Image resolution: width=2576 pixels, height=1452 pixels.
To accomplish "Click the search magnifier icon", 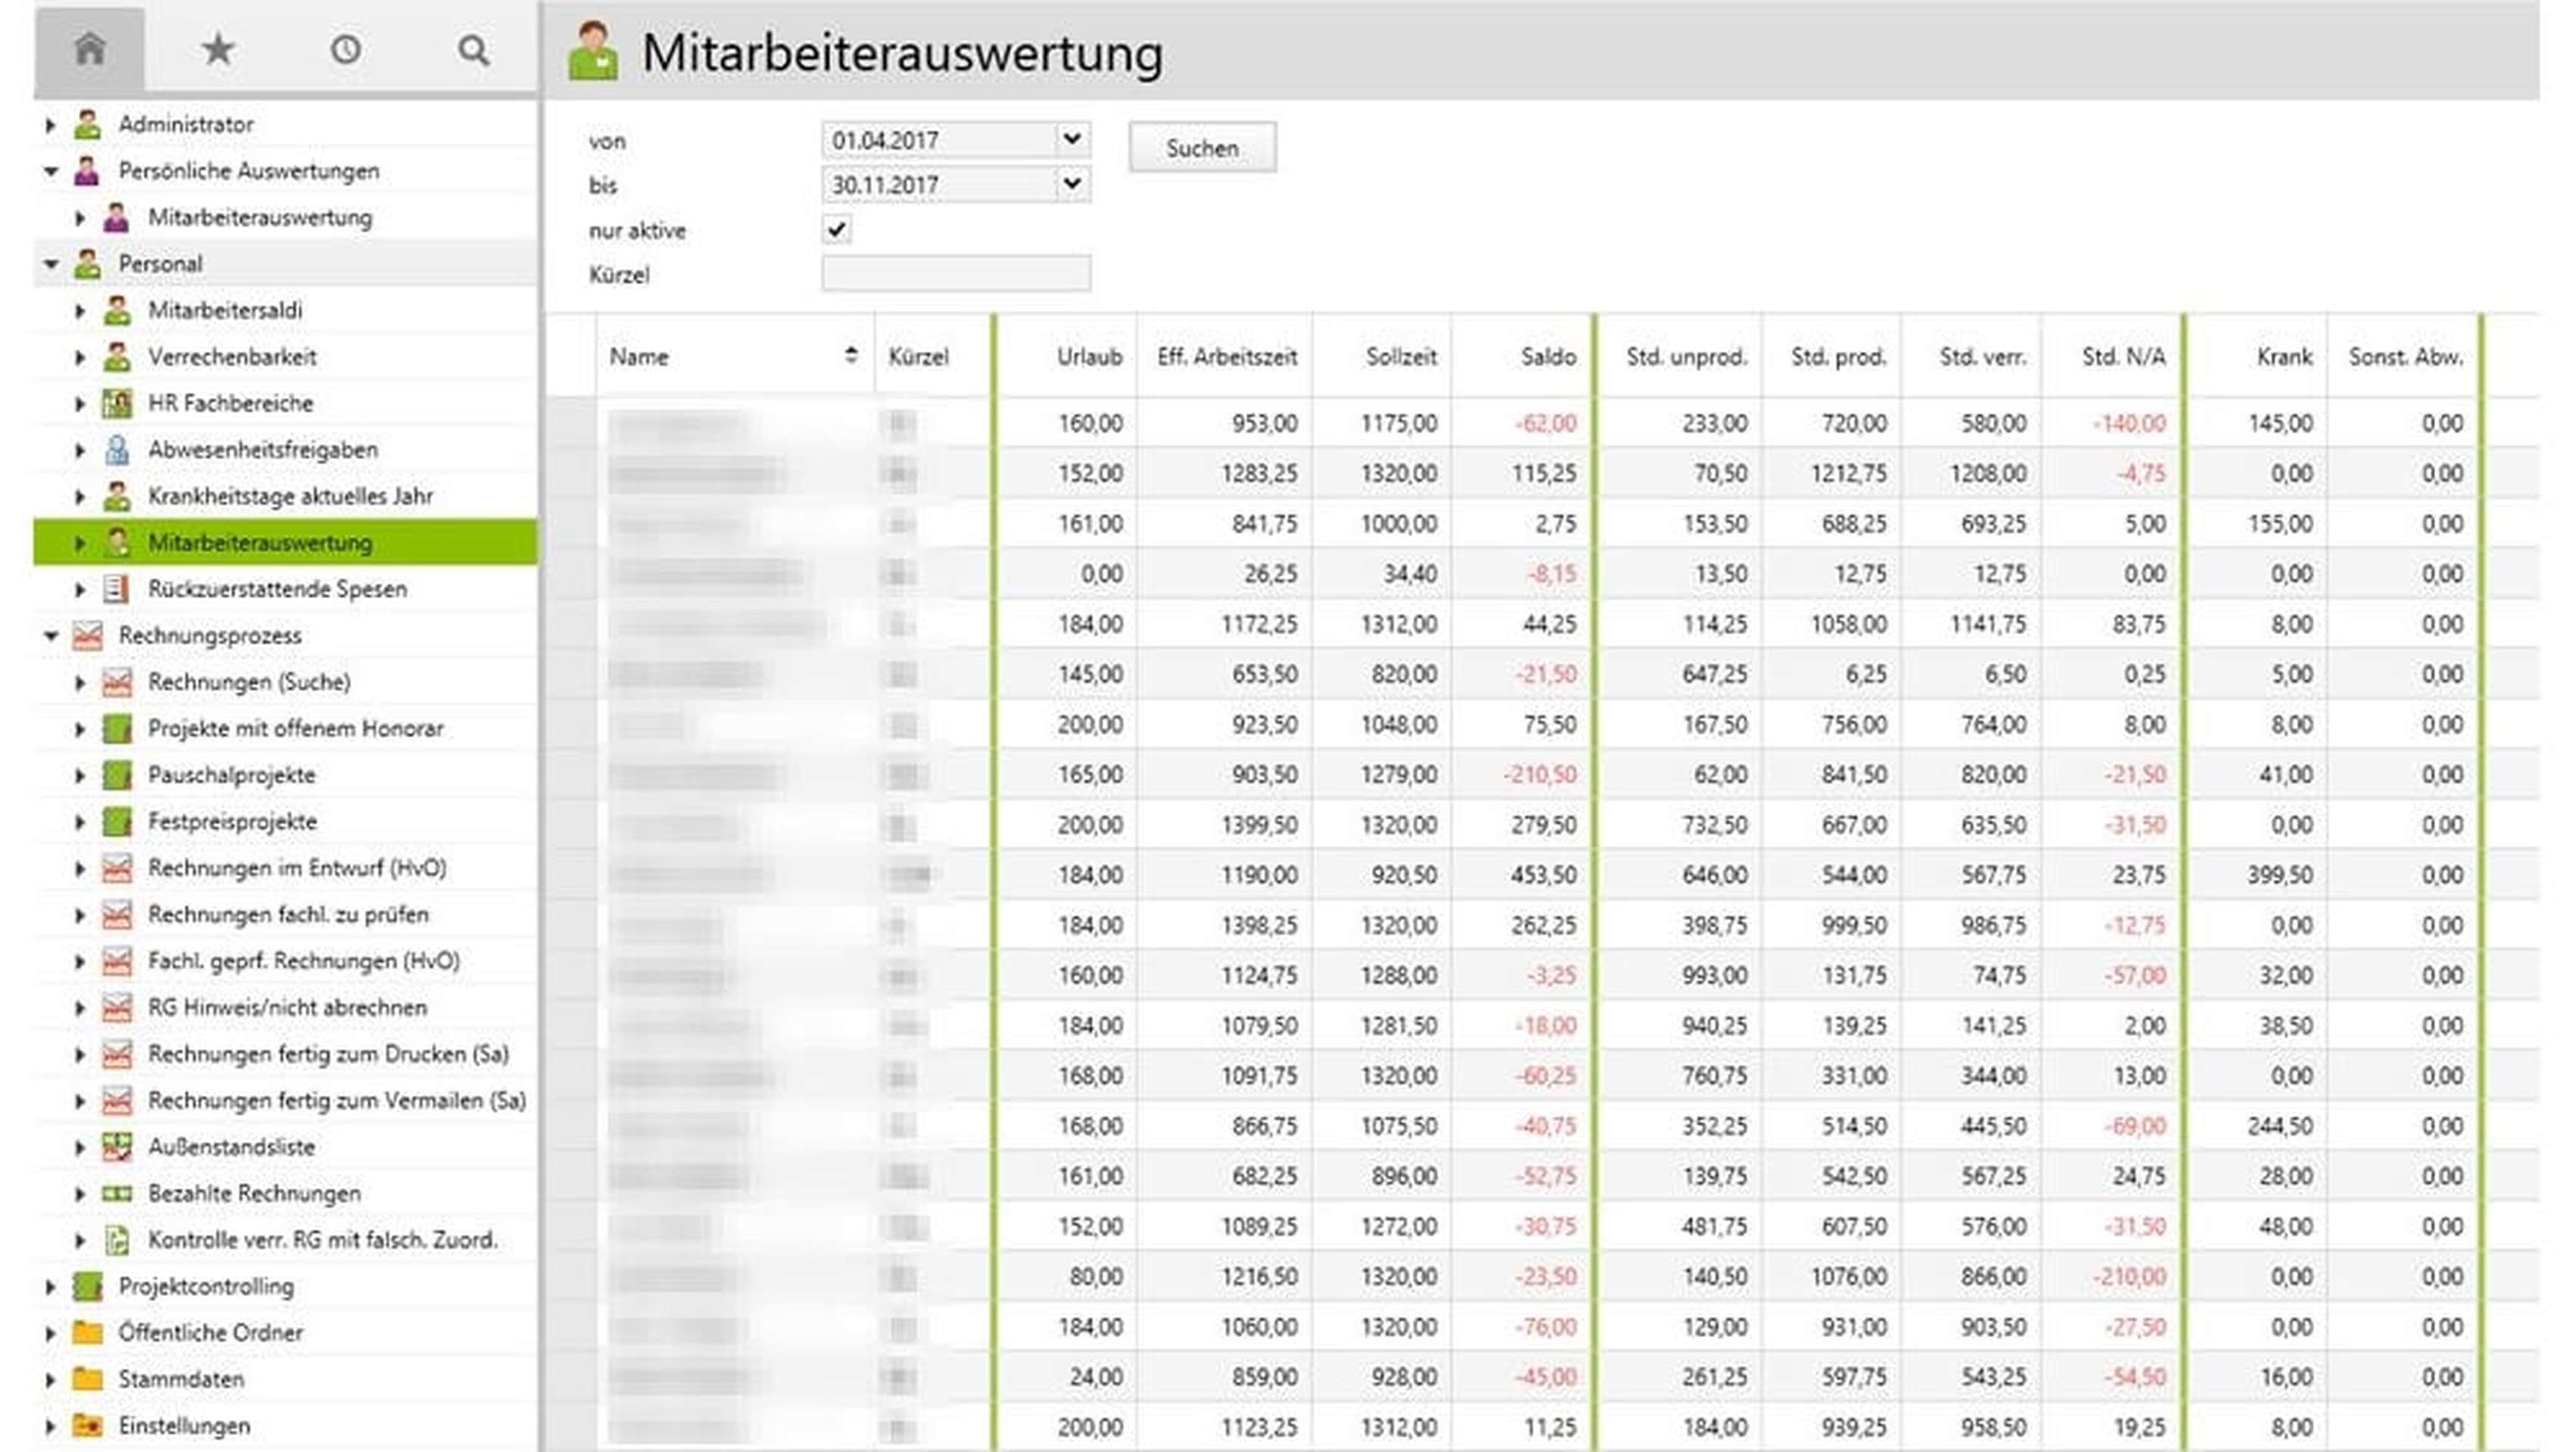I will (473, 49).
